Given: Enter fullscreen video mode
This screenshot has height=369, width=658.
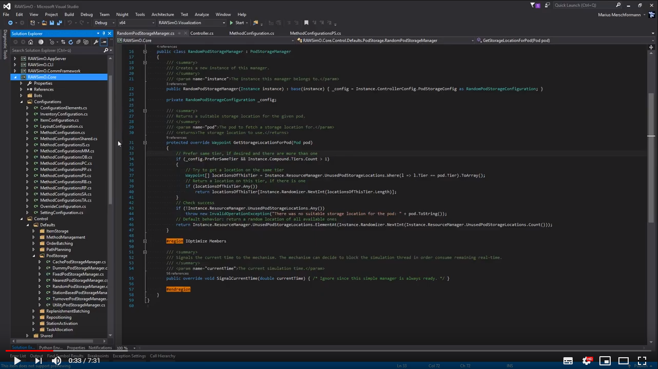Looking at the screenshot, I should (642, 361).
